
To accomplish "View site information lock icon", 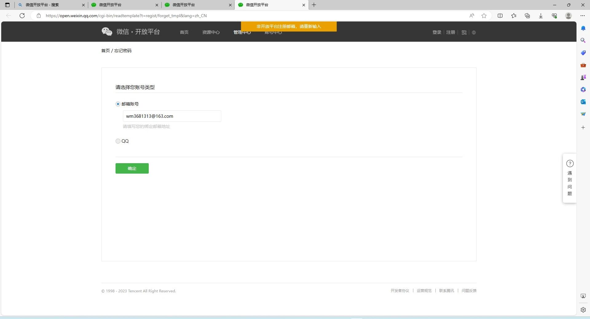I will point(39,16).
